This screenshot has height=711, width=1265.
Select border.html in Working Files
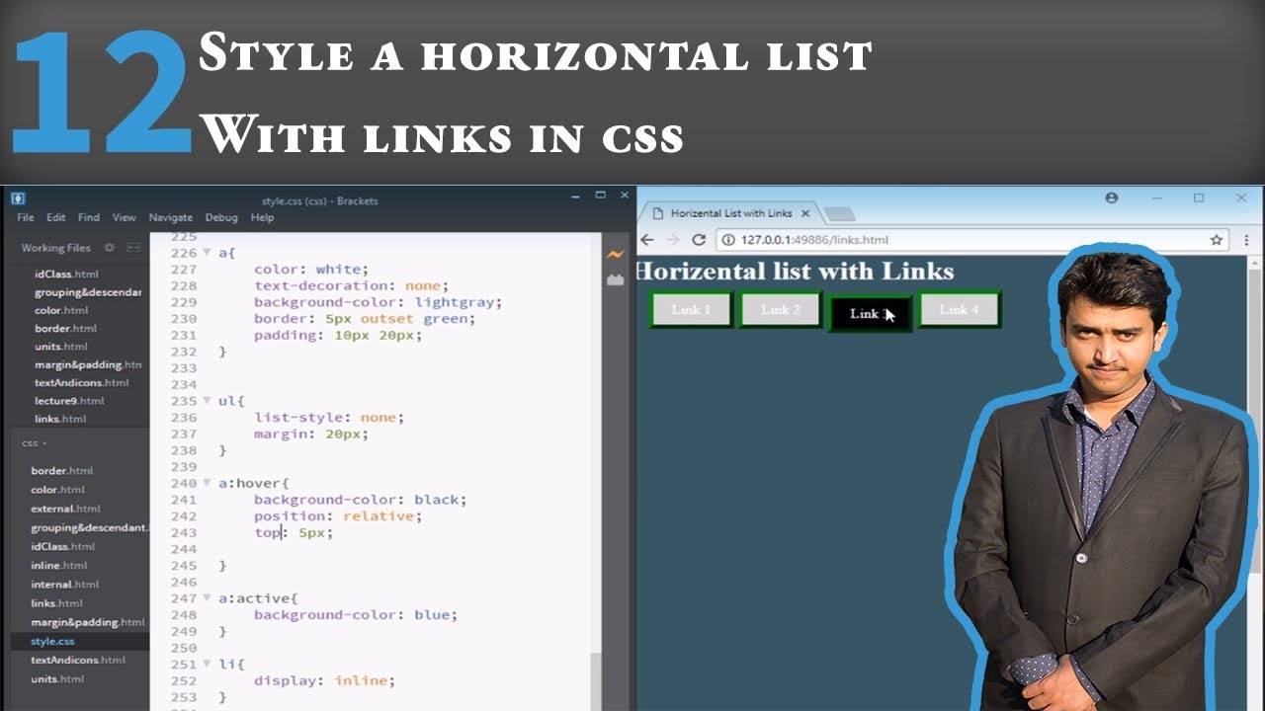tap(65, 328)
